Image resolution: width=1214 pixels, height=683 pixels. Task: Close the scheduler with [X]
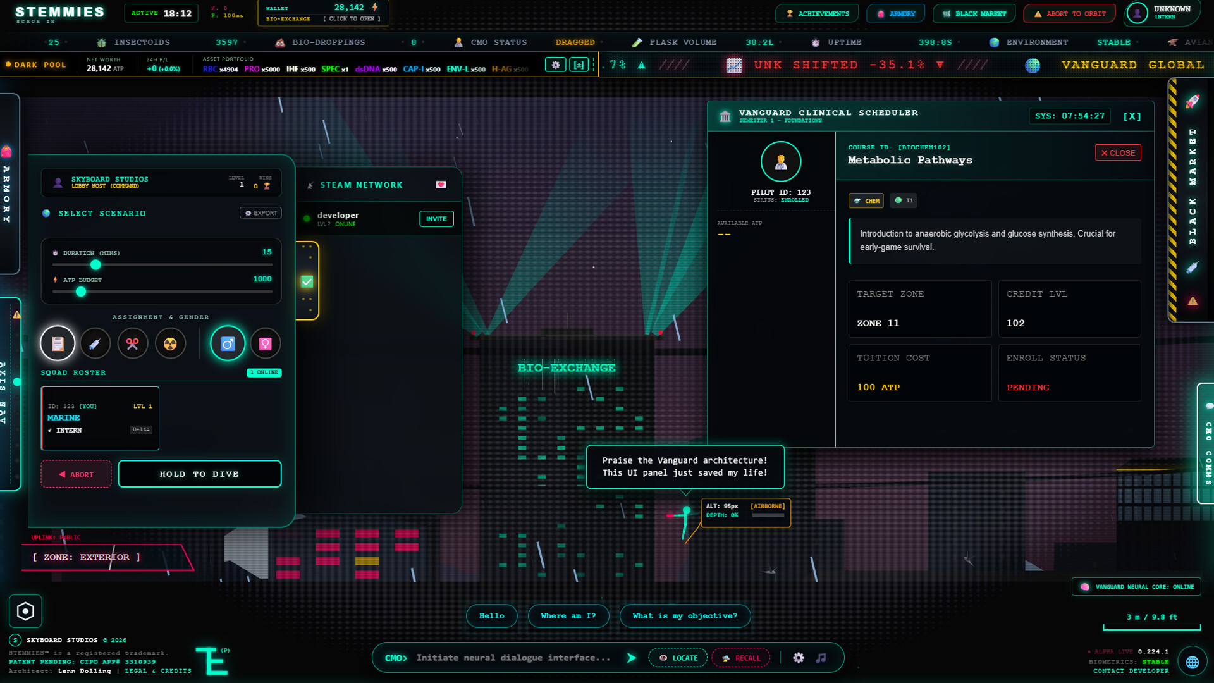(1132, 116)
